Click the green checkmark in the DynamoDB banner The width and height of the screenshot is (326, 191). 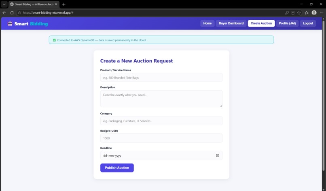tap(54, 40)
